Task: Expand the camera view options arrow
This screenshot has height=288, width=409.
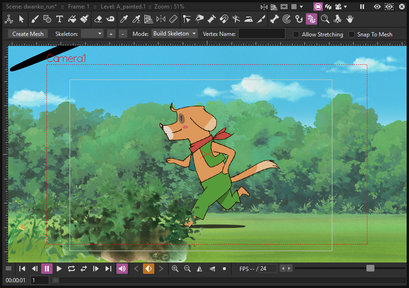Action: [345, 7]
